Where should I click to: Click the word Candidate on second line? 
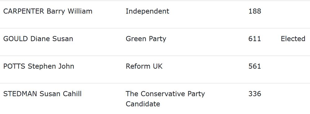click(x=143, y=104)
